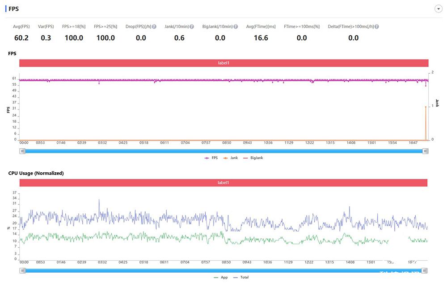Click the Var(FPS) value 0.3
Screen dimensions: 447x295
click(46, 38)
